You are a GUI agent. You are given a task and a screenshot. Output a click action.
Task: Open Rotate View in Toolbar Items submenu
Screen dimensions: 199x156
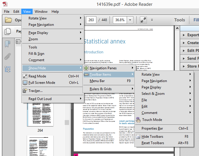click(x=164, y=75)
